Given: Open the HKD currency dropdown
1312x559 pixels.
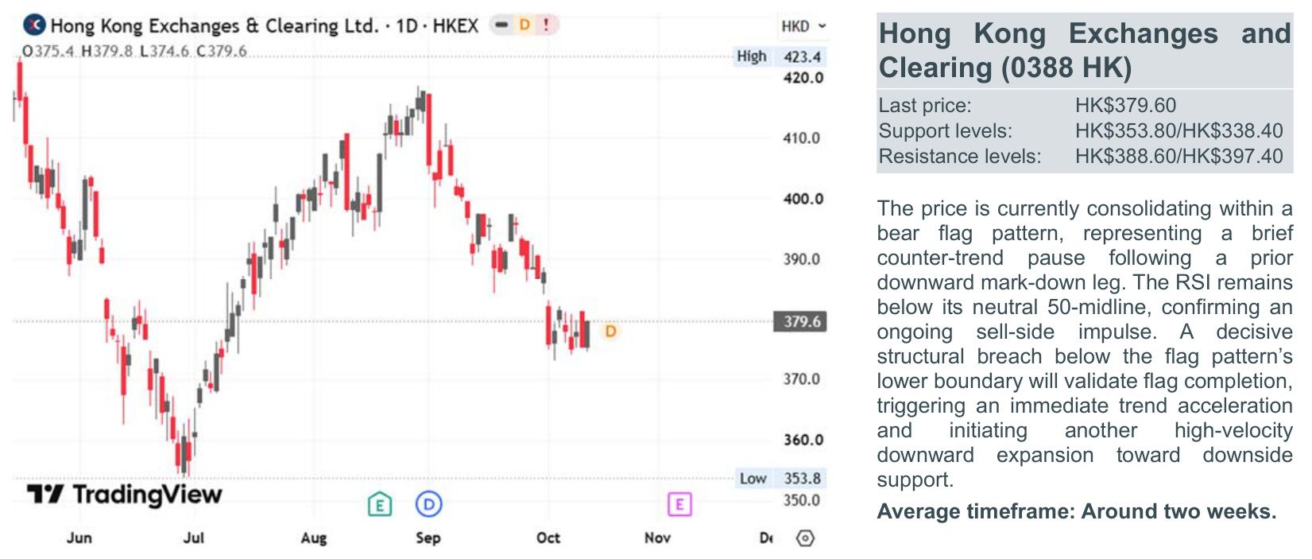Looking at the screenshot, I should pos(803,26).
